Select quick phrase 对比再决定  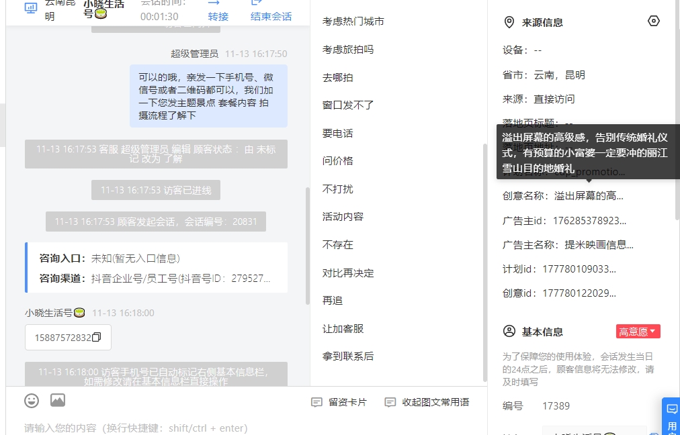pyautogui.click(x=348, y=273)
